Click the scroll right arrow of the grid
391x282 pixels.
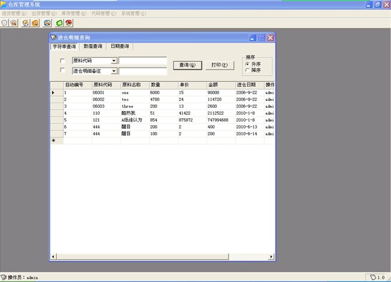tap(271, 256)
